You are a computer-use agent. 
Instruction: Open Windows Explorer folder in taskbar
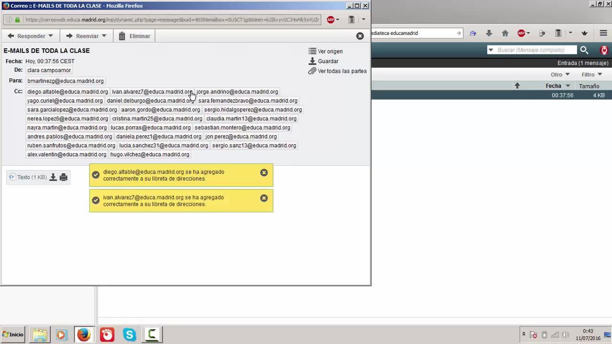click(40, 334)
